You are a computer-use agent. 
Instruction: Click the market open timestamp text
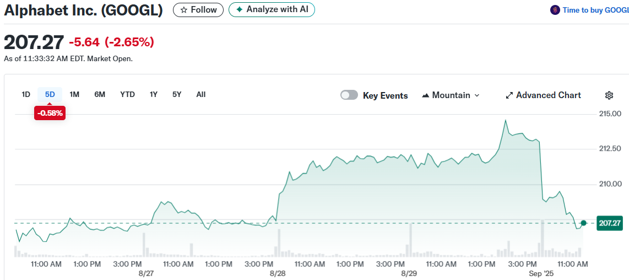click(68, 58)
